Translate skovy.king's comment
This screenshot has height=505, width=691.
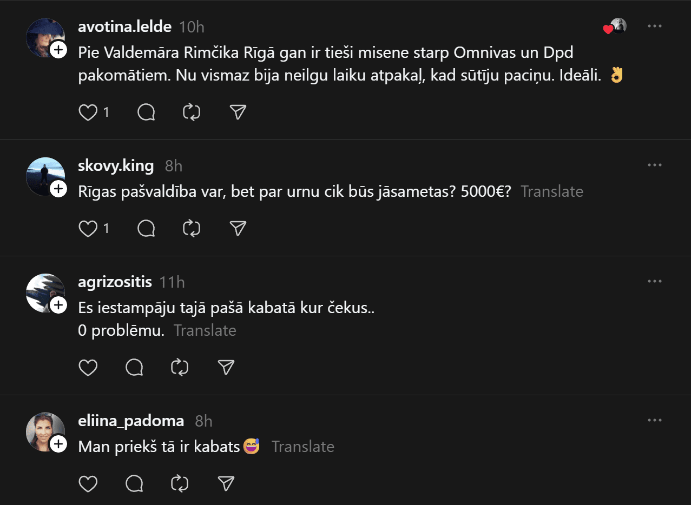(x=552, y=191)
